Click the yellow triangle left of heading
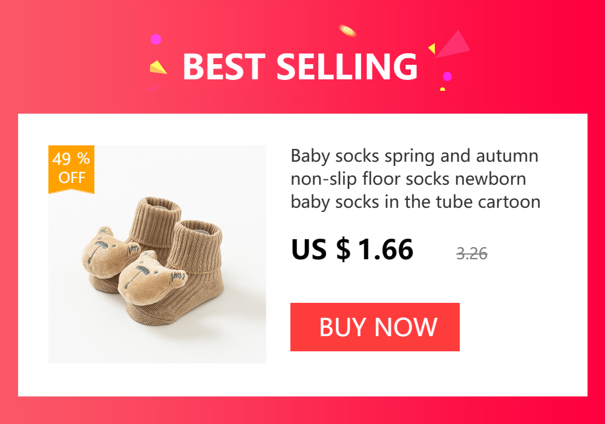This screenshot has width=605, height=424. (158, 67)
